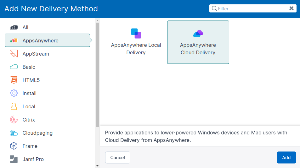Cancel adding the delivery method
This screenshot has width=300, height=168.
pos(117,158)
